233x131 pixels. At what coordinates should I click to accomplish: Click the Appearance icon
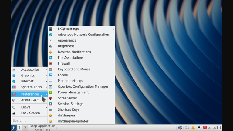pyautogui.click(x=51, y=41)
